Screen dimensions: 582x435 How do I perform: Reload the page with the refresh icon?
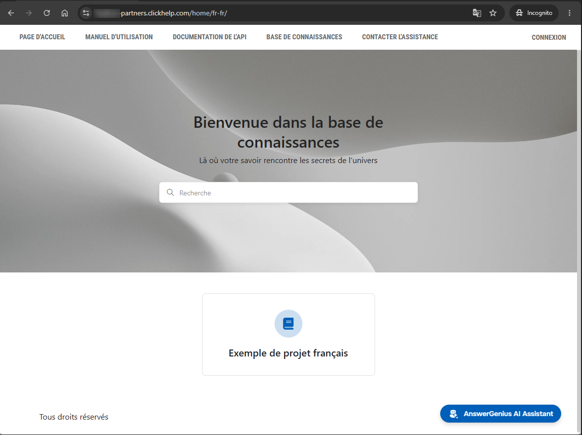coord(47,13)
